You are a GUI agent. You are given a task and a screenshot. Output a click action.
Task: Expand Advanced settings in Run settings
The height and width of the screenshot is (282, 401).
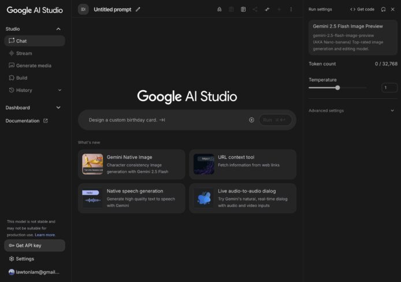pos(392,110)
